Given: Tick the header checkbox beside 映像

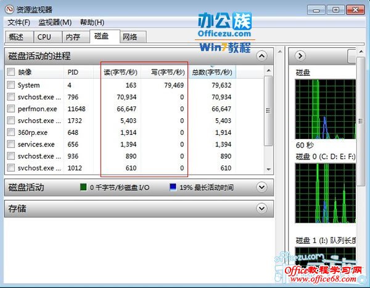Looking at the screenshot, I should (x=11, y=72).
